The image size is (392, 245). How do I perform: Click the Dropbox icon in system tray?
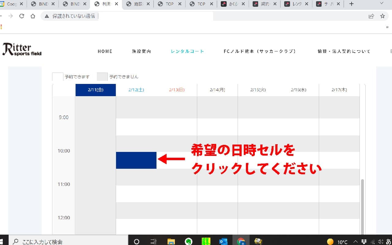(x=364, y=242)
